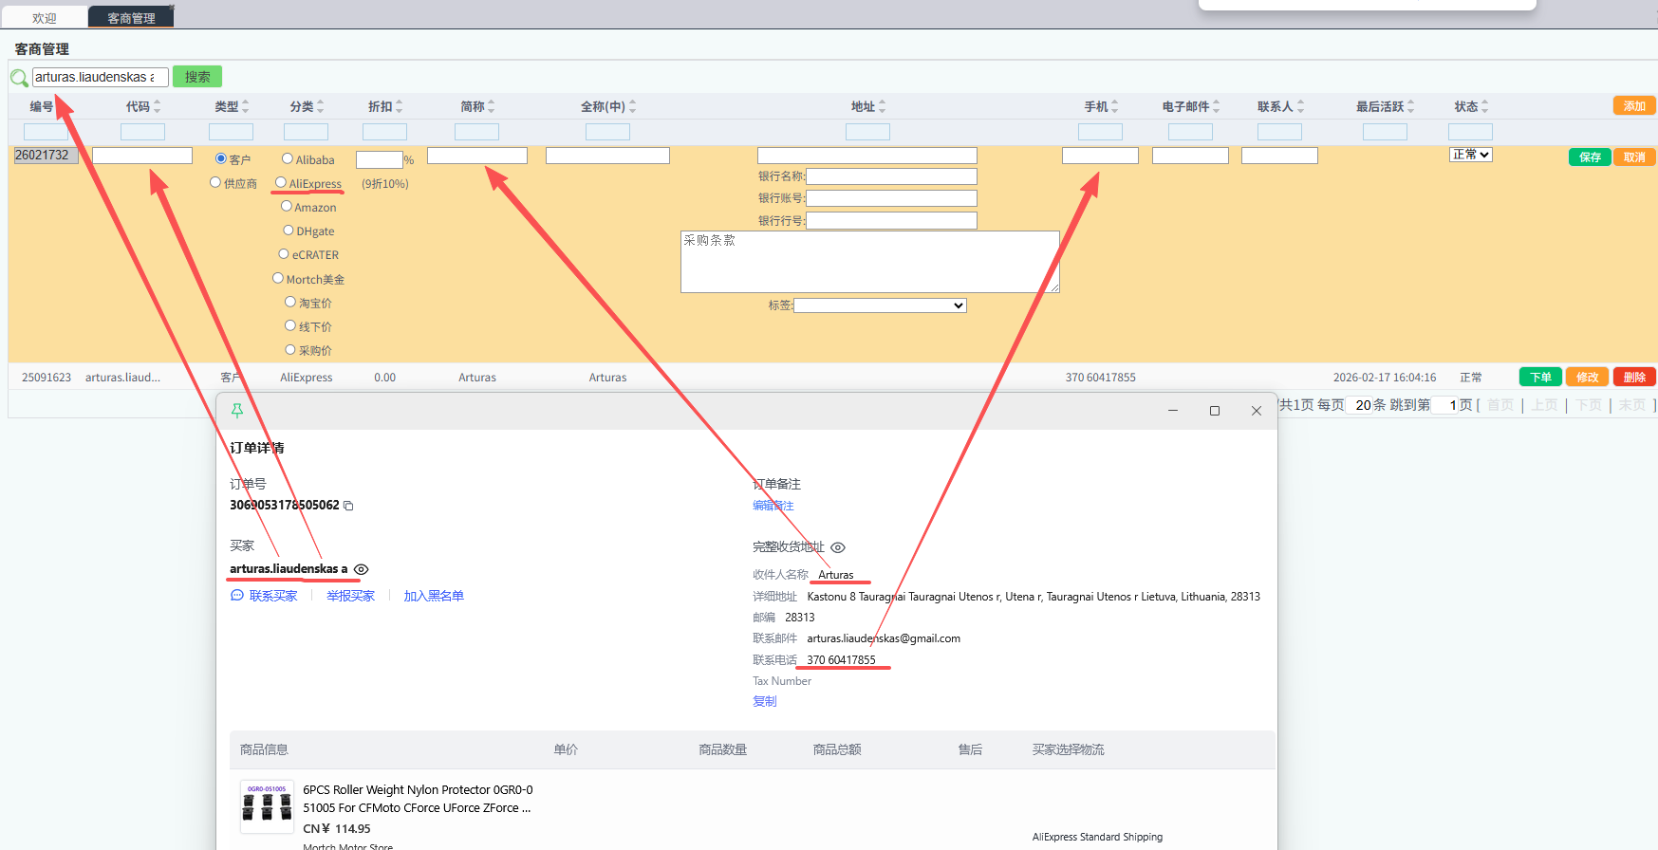1658x850 pixels.
Task: Toggle eye icon beside buyer name
Action: click(x=362, y=569)
